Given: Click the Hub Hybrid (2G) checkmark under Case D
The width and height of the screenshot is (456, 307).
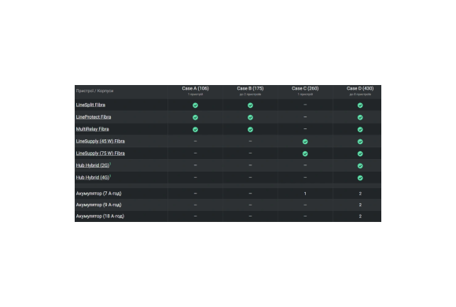Looking at the screenshot, I should (360, 166).
